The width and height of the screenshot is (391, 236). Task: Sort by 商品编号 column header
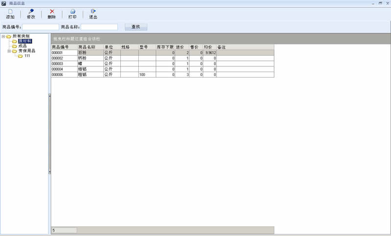[x=64, y=47]
